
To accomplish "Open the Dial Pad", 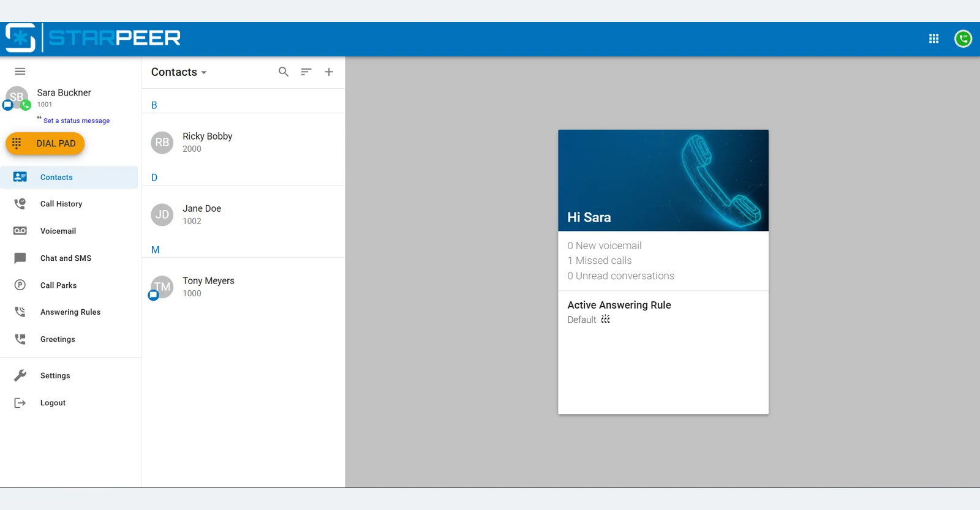I will pyautogui.click(x=45, y=143).
